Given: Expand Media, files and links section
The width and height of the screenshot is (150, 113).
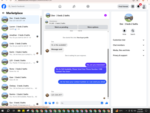Looking at the screenshot, I should 129,50.
